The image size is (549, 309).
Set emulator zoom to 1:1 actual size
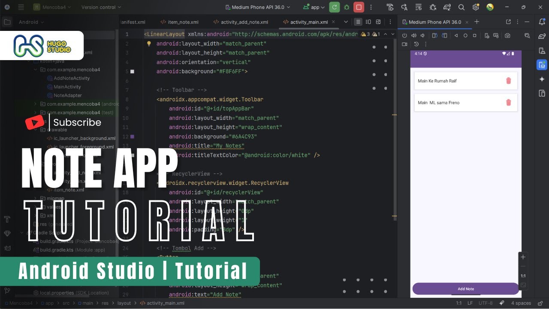tap(523, 276)
